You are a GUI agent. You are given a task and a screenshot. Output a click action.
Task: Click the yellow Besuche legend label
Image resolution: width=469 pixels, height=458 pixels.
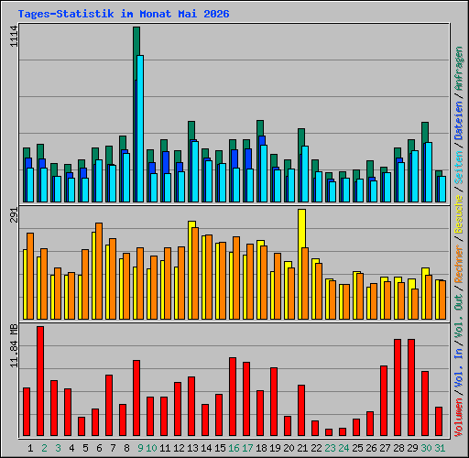[x=458, y=214]
